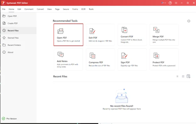196x124 pixels.
Task: Open the Tools tab
Action: pyautogui.click(x=91, y=9)
